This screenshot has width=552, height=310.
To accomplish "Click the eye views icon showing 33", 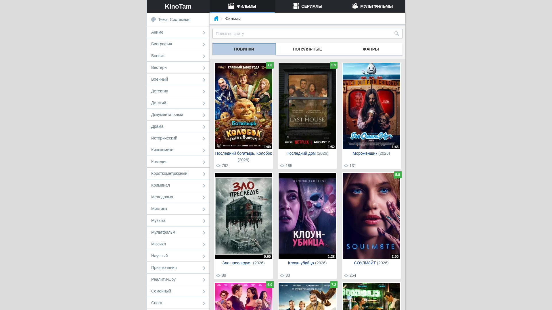I will 282,275.
